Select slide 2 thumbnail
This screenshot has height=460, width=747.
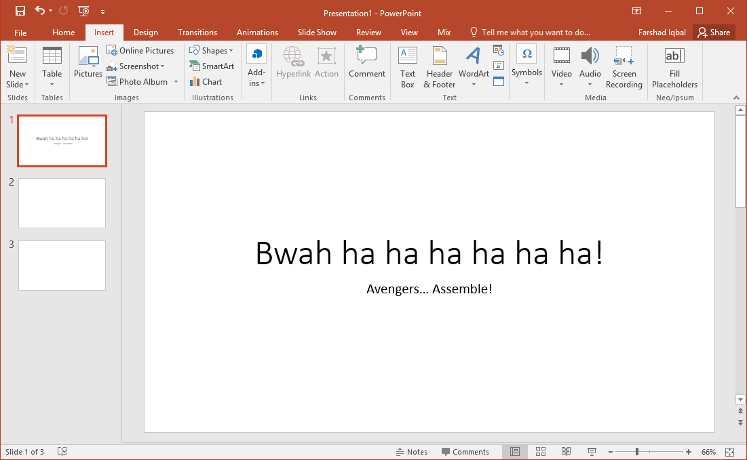(x=62, y=203)
